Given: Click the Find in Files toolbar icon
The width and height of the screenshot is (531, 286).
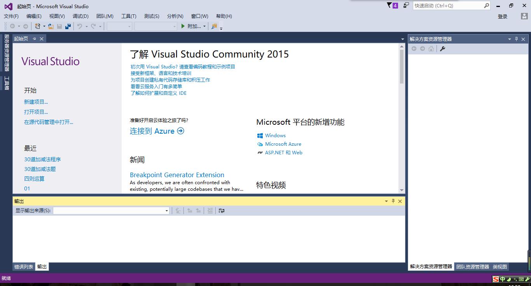Looking at the screenshot, I should pos(214,26).
